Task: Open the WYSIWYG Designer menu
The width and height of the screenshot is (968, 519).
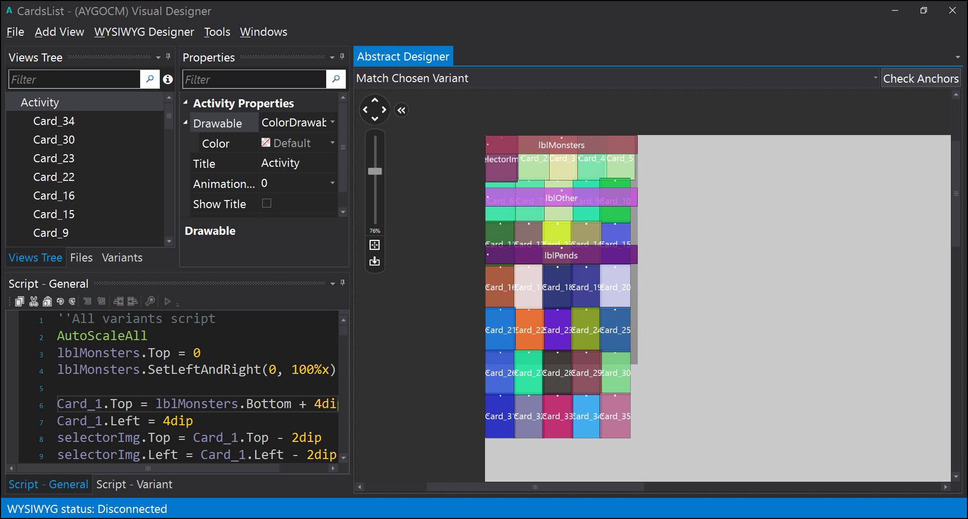Action: (144, 32)
